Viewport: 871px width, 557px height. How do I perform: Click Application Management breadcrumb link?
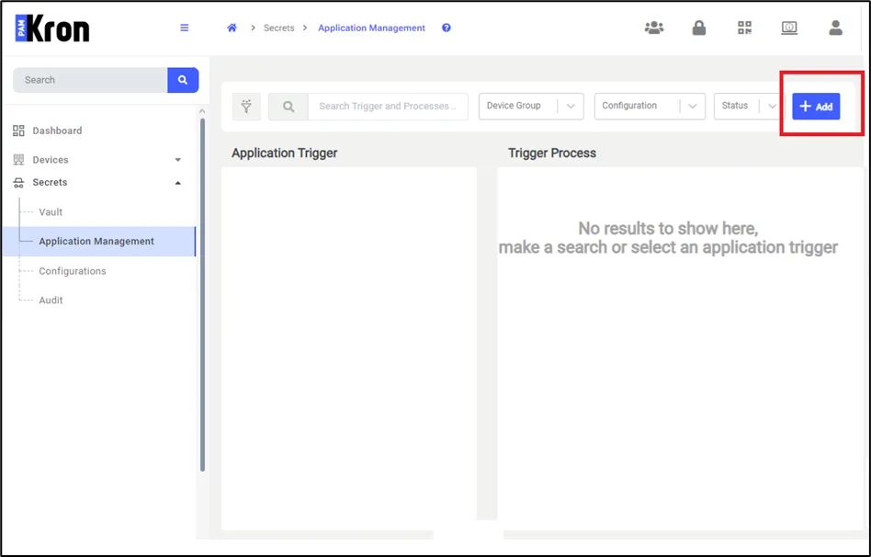371,28
